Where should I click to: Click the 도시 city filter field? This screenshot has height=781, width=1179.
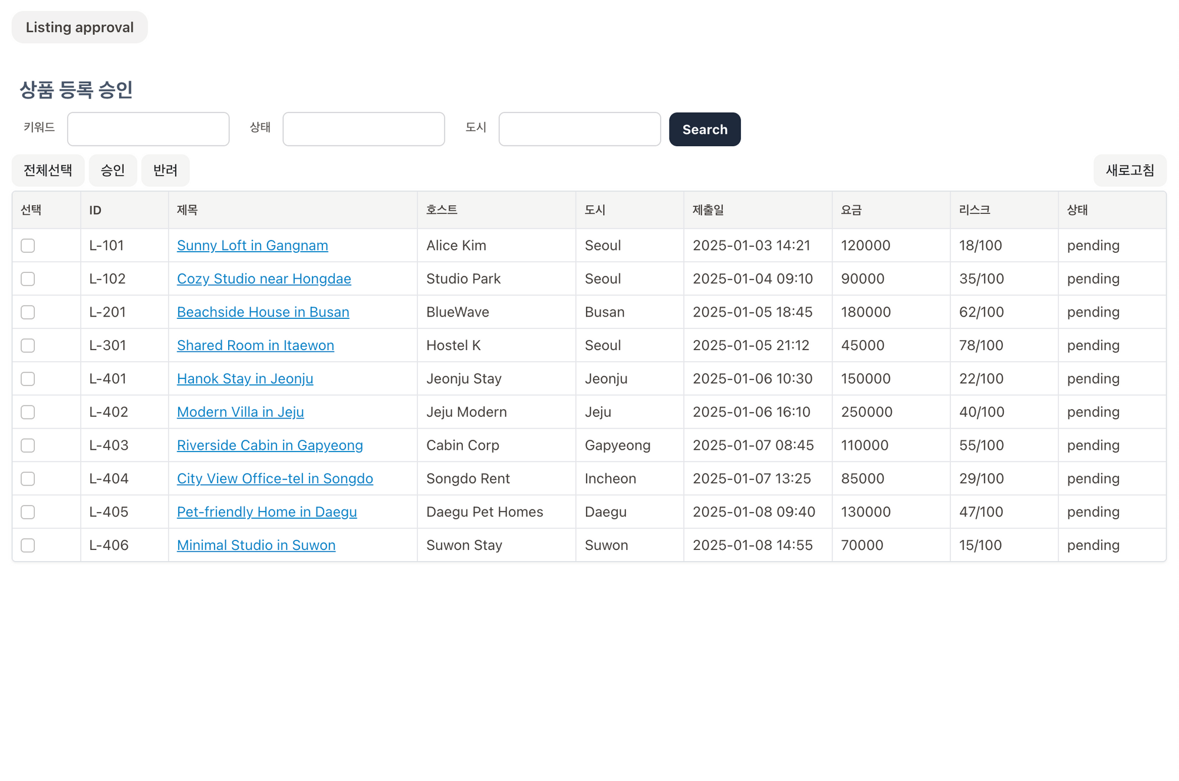(x=579, y=129)
